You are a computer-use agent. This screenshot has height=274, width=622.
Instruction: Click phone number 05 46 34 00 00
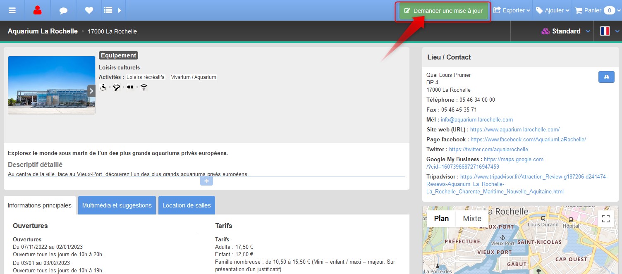[x=477, y=100]
